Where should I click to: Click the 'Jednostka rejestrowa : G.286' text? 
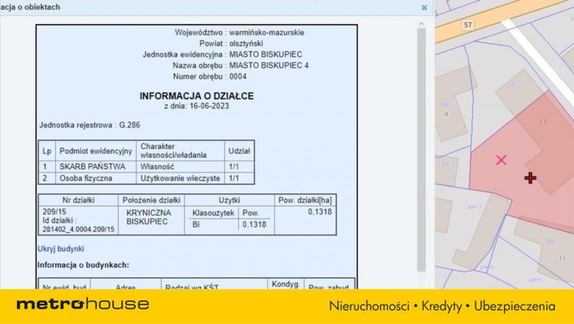[90, 125]
